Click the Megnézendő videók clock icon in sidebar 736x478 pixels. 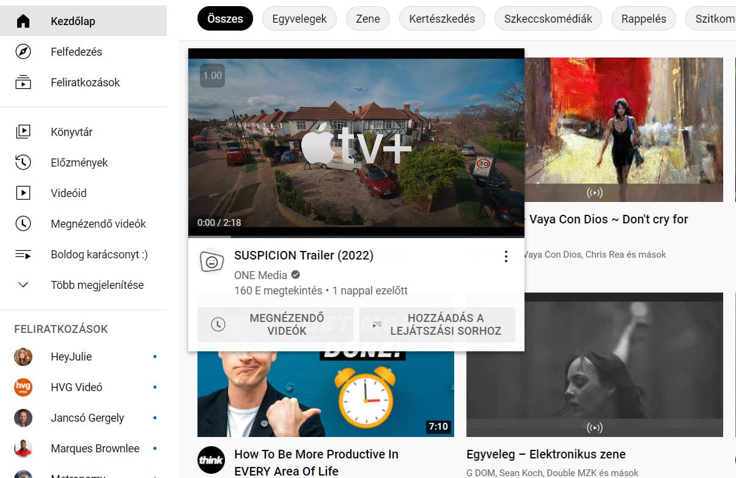23,223
